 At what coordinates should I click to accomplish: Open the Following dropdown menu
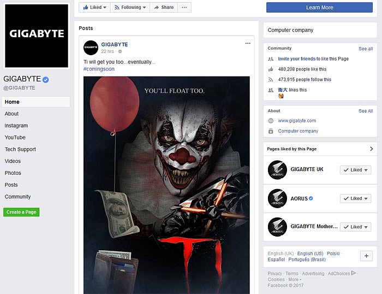[130, 8]
